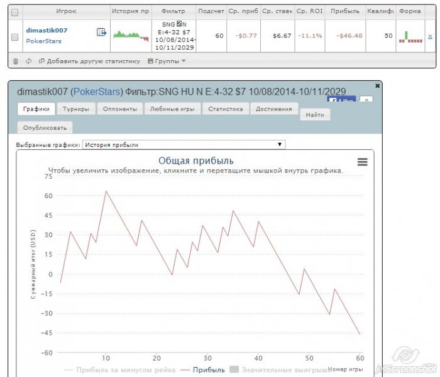440x377 pixels.
Task: Click 'Добавить другую статистику' link
Action: tap(89, 61)
